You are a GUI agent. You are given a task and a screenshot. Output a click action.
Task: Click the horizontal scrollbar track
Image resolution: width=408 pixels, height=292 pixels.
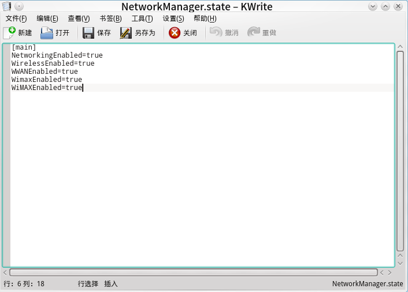click(194, 272)
